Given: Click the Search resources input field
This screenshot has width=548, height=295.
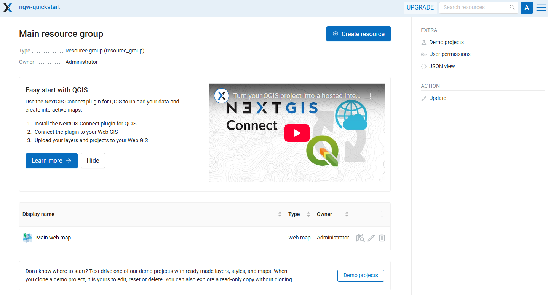Looking at the screenshot, I should pos(472,8).
